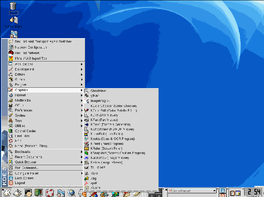Switch to virtual desktop 3 in pager
264x197 pixels.
pyautogui.click(x=152, y=195)
